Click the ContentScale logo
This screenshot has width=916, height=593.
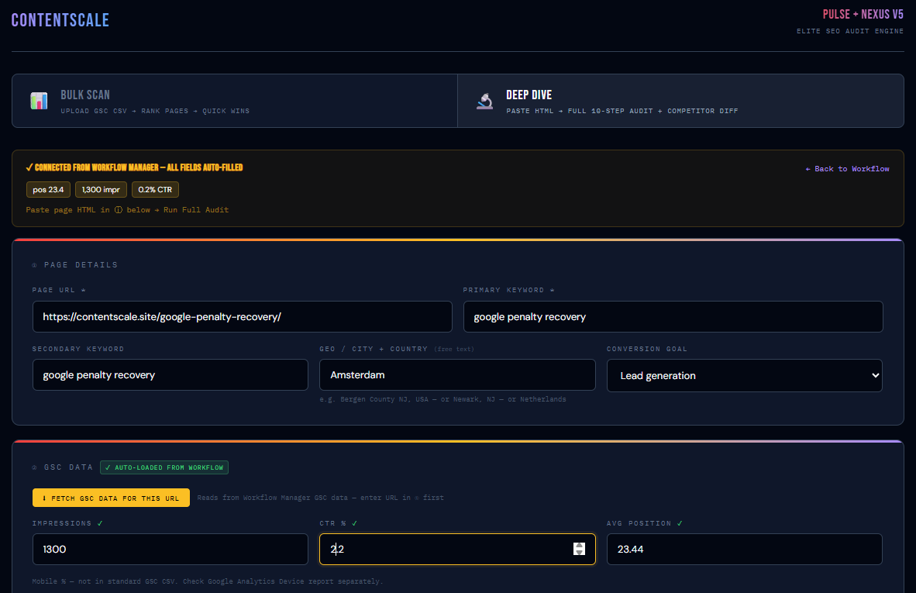point(60,20)
